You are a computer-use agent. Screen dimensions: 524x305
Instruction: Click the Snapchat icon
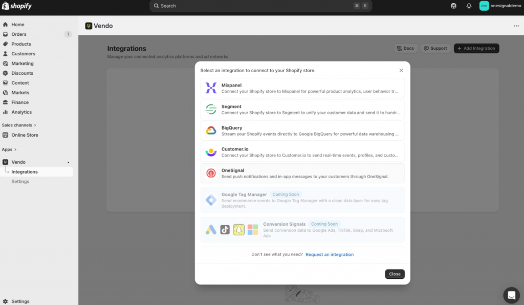(238, 230)
